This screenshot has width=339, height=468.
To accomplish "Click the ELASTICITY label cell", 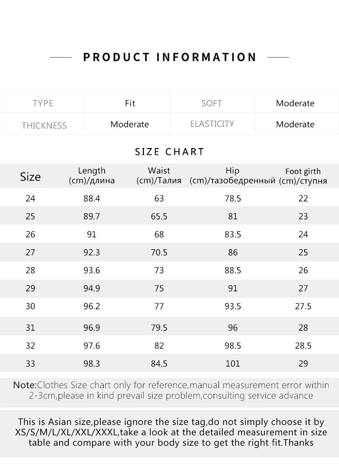I will [212, 124].
